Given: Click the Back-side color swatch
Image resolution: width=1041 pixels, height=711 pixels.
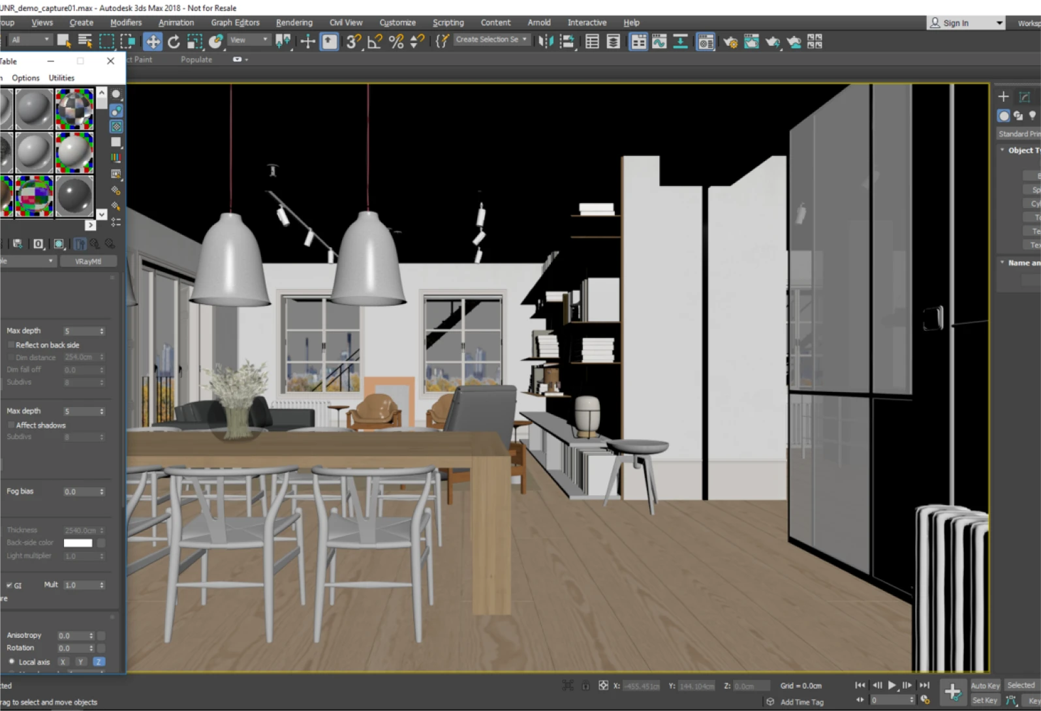Looking at the screenshot, I should 78,543.
